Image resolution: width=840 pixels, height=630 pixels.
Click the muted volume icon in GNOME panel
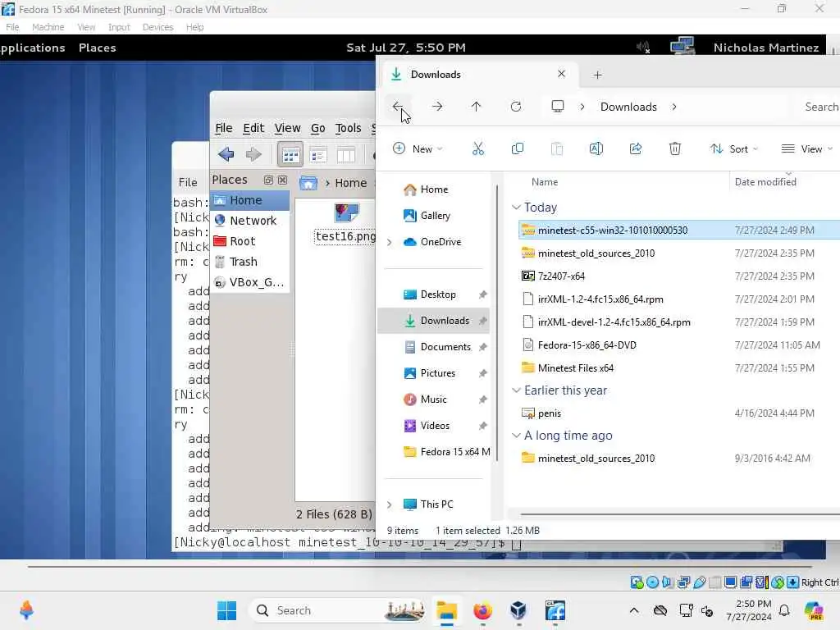pyautogui.click(x=643, y=48)
